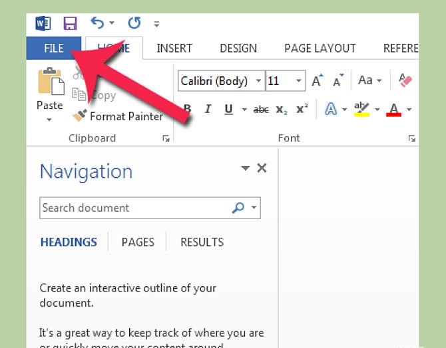Click the Undo arrow icon
This screenshot has width=446, height=348.
click(98, 24)
